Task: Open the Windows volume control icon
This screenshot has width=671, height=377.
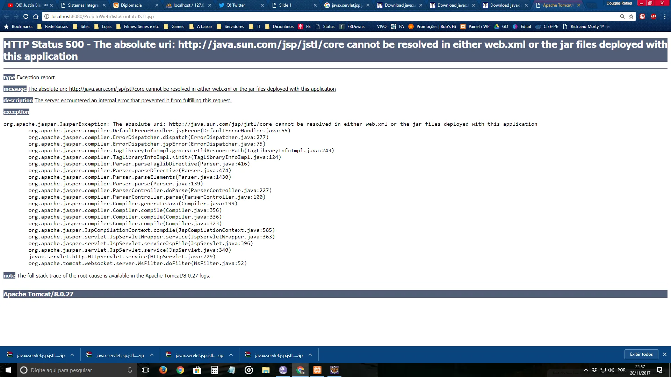Action: (x=611, y=370)
